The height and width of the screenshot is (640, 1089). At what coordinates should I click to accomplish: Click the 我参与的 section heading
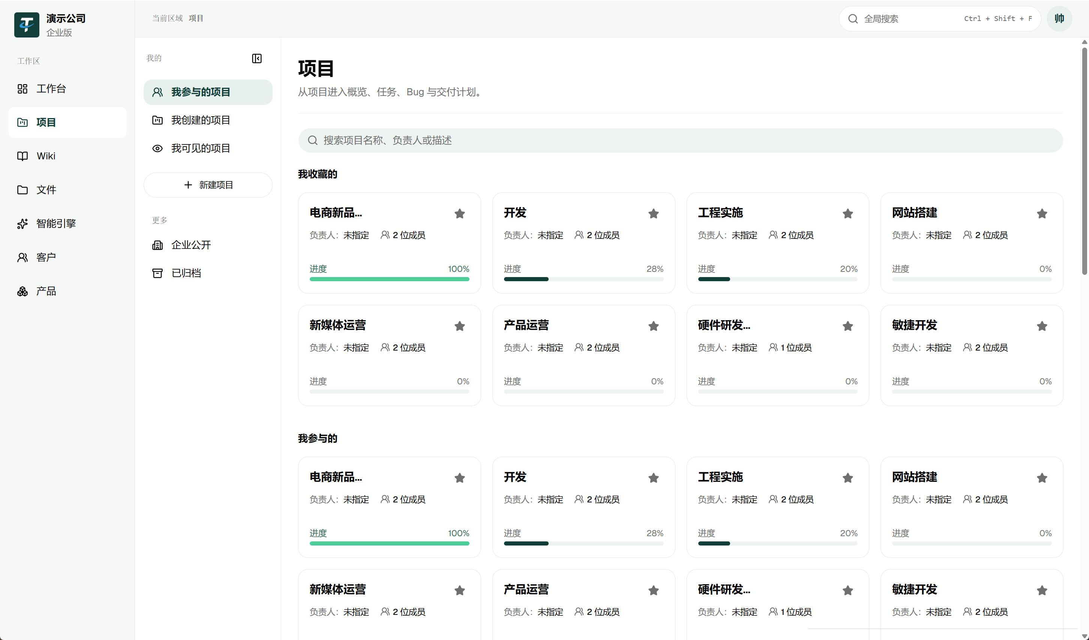click(x=318, y=439)
